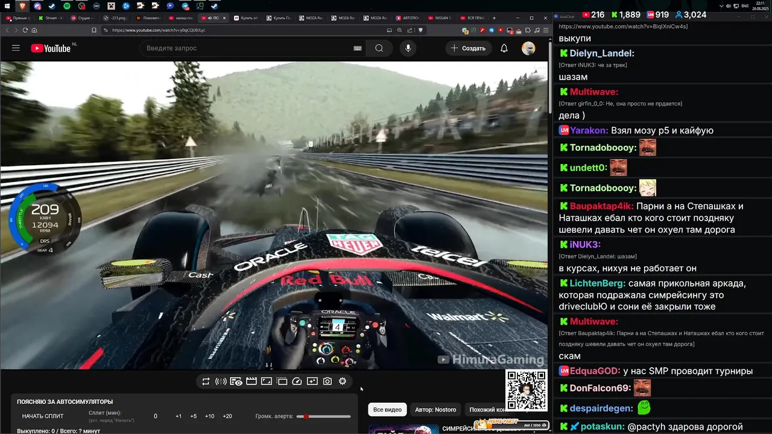Switch to the Stream browser tab
Image resolution: width=772 pixels, height=434 pixels.
pyautogui.click(x=49, y=18)
